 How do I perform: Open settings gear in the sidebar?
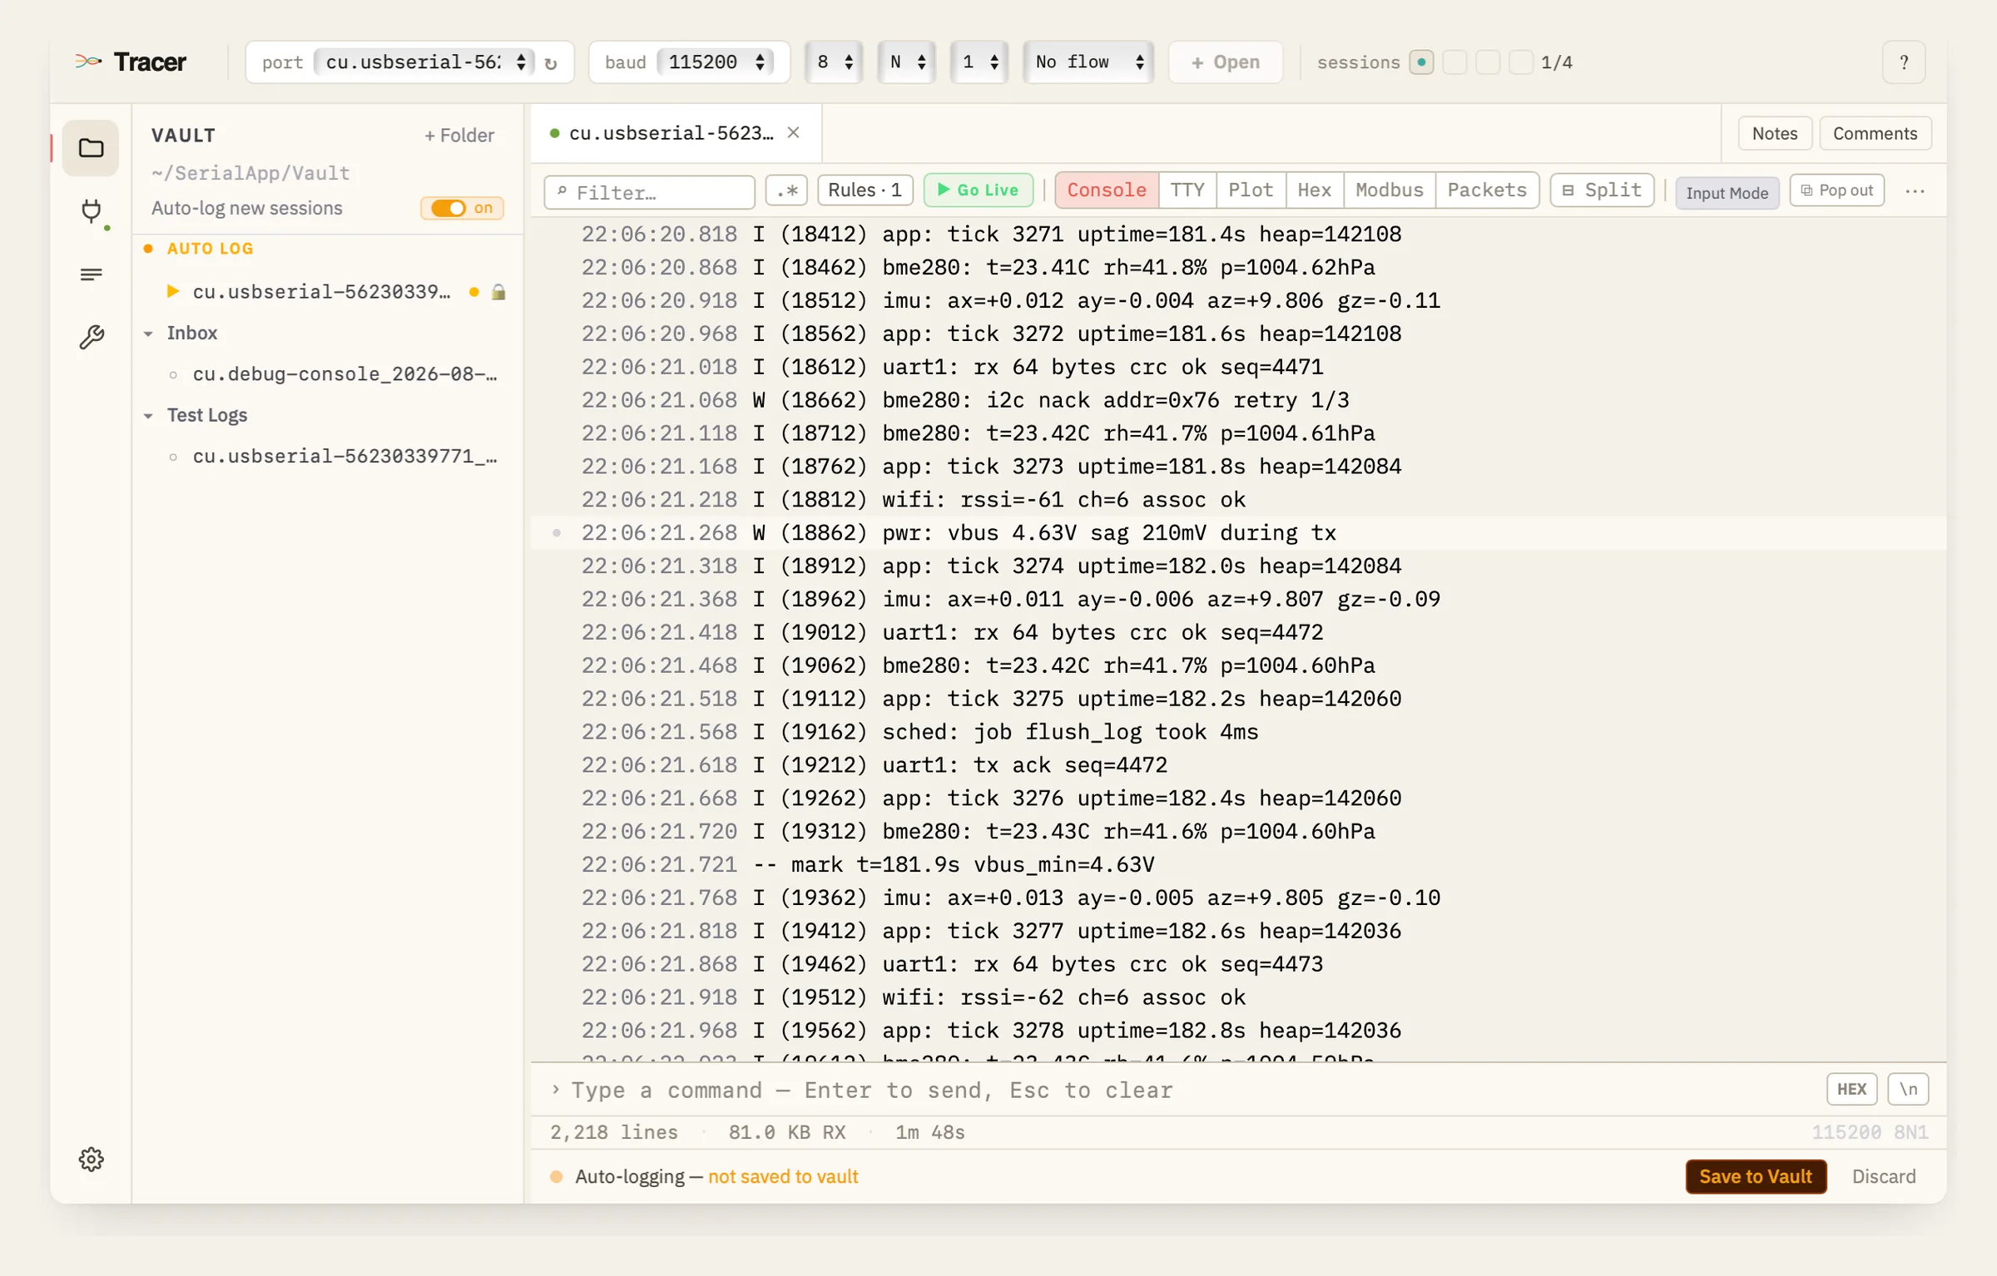click(92, 1160)
